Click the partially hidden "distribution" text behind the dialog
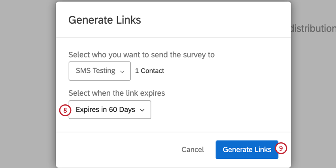 click(x=313, y=28)
